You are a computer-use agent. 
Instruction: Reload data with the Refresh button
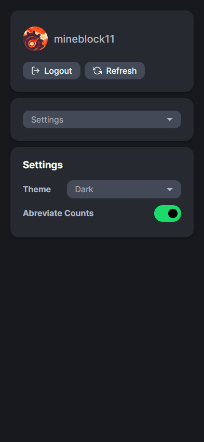tap(115, 71)
